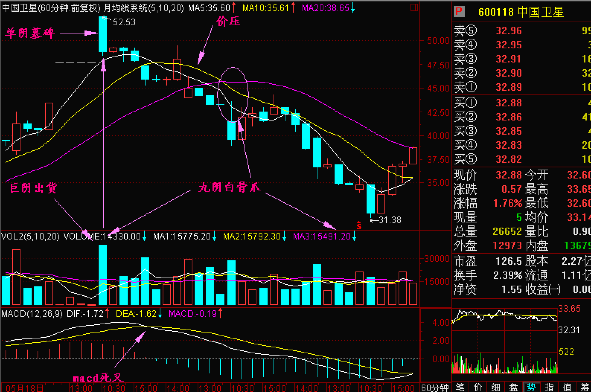Click the red S marker below the candles

(x=359, y=225)
